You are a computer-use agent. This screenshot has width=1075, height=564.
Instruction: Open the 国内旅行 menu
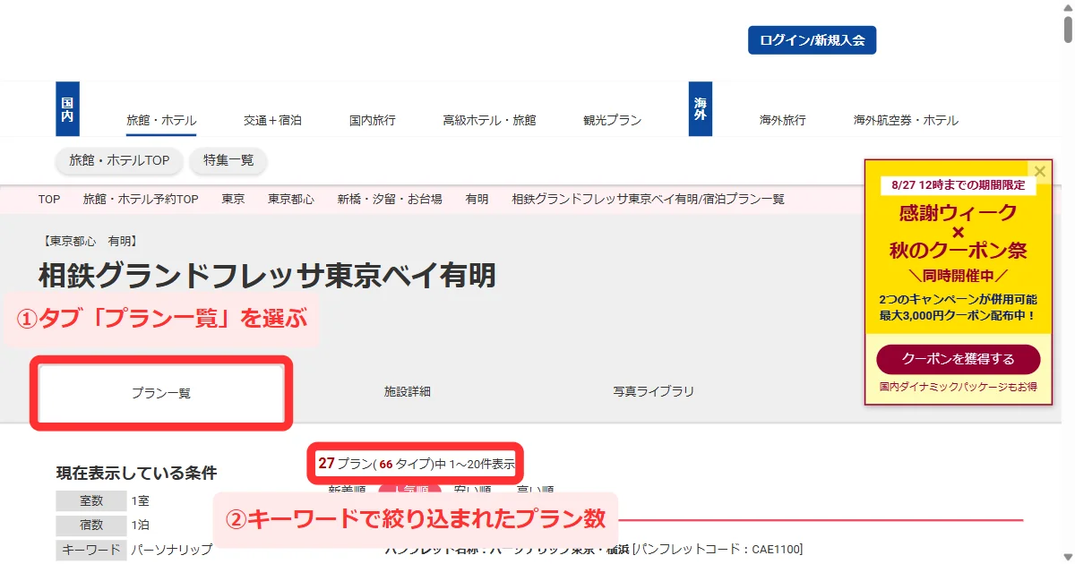coord(373,120)
